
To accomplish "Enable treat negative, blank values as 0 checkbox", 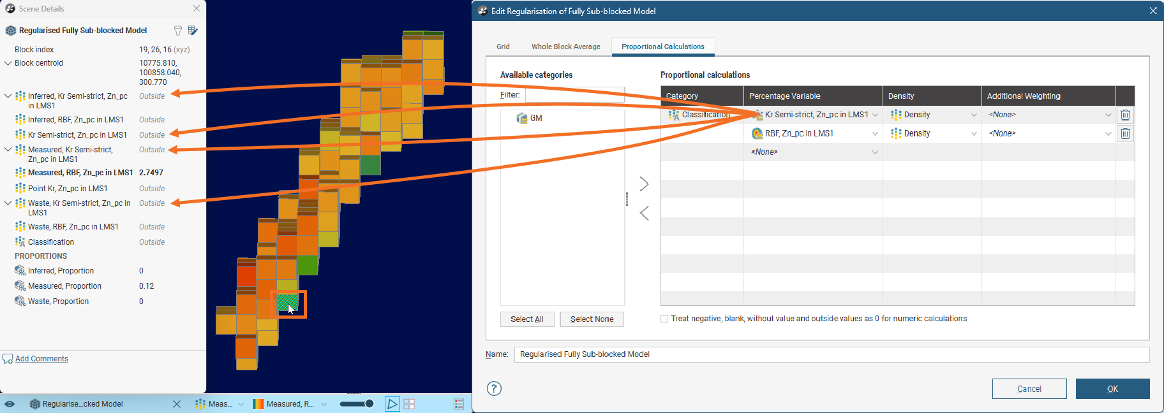I will tap(664, 319).
